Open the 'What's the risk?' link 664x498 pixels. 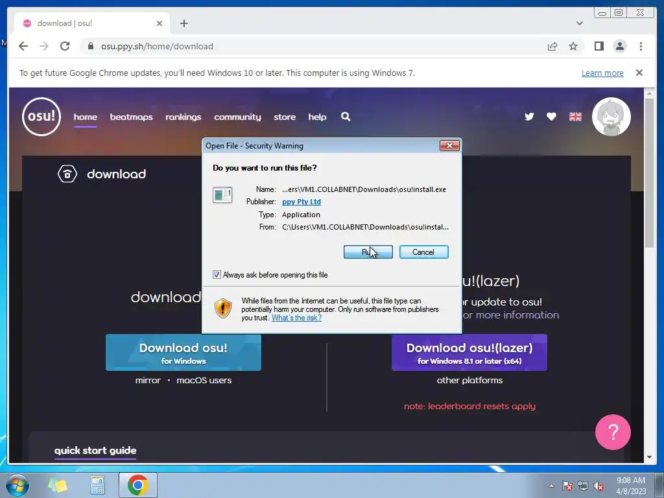tap(296, 318)
